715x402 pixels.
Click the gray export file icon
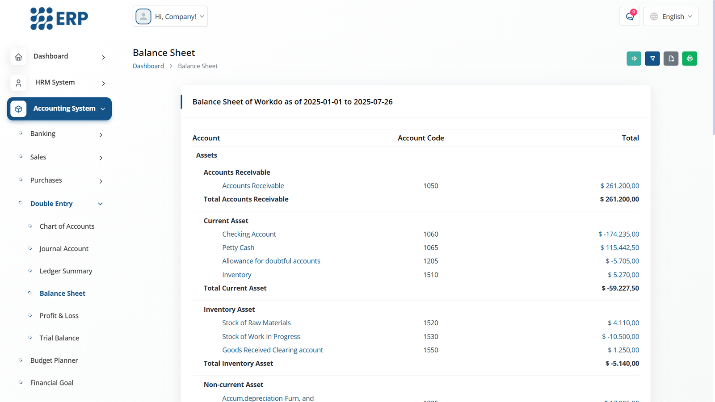click(671, 59)
